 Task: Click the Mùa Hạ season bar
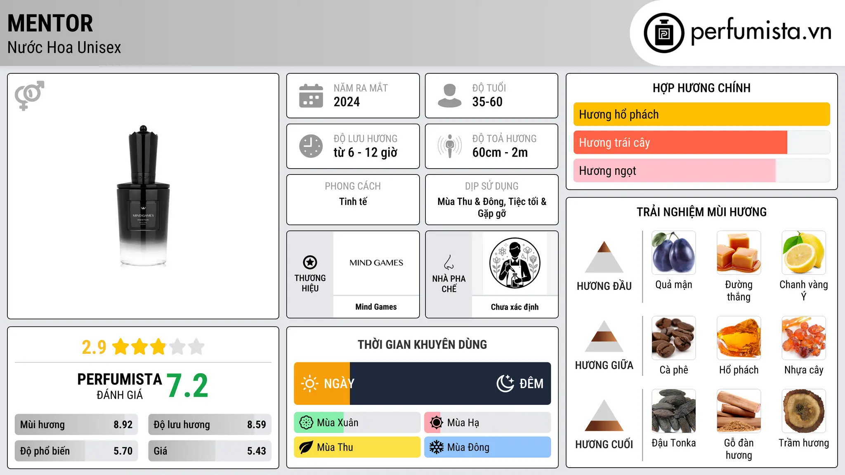pyautogui.click(x=488, y=423)
